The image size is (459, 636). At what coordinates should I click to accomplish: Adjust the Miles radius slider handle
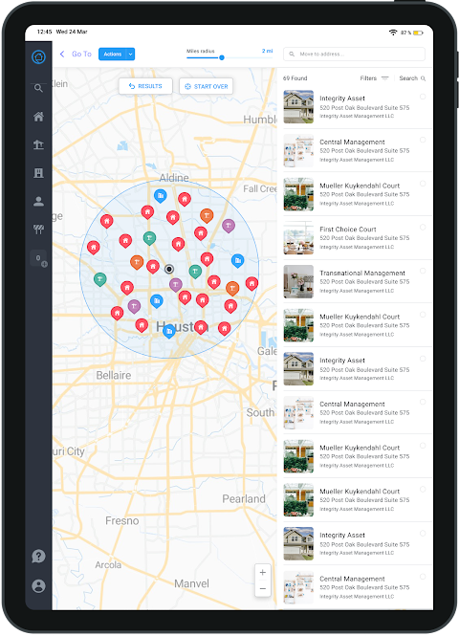222,57
